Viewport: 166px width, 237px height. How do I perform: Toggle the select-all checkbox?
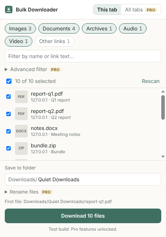[x=9, y=81]
